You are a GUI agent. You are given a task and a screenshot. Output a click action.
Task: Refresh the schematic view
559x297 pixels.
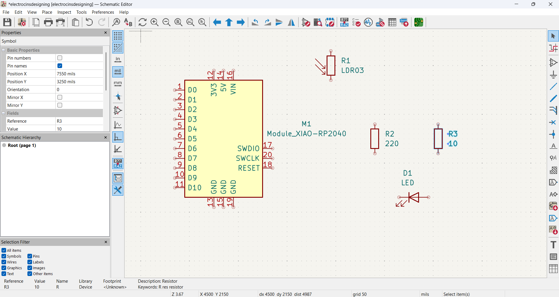point(143,22)
